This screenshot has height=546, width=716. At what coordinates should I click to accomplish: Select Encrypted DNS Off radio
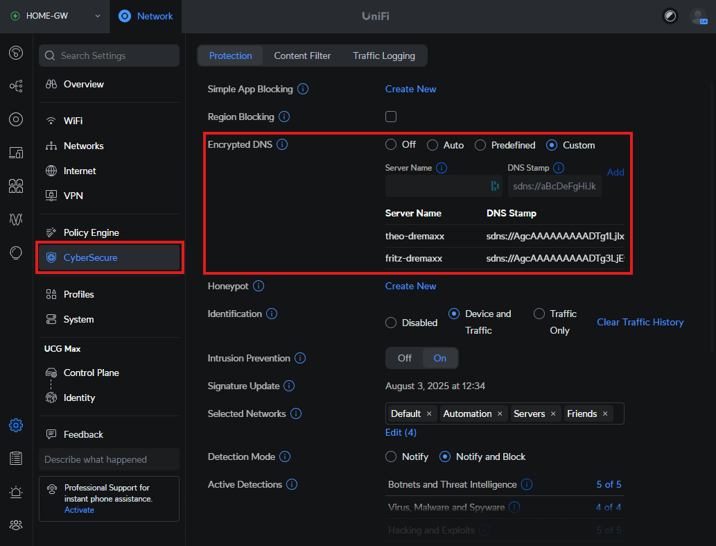click(391, 145)
